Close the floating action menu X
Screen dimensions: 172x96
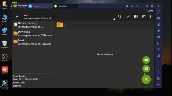tap(146, 79)
